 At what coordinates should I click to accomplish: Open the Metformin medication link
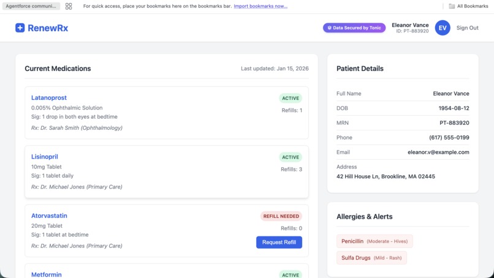(47, 274)
